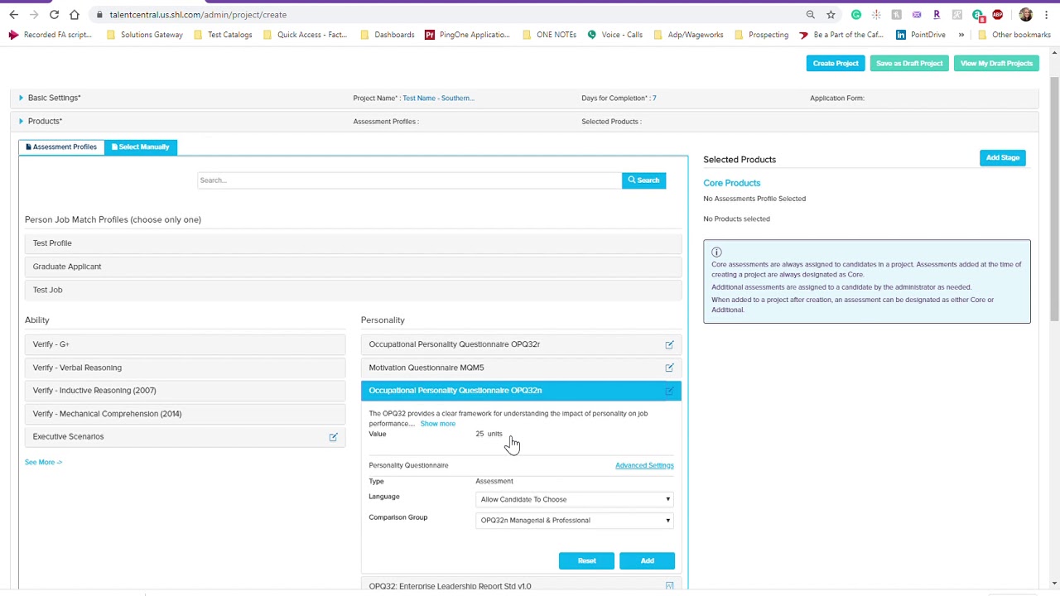Select the Graduate Applicant profile

[x=353, y=267]
